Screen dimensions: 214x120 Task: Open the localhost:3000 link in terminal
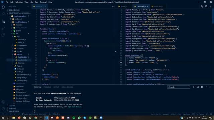pyautogui.click(x=65, y=98)
